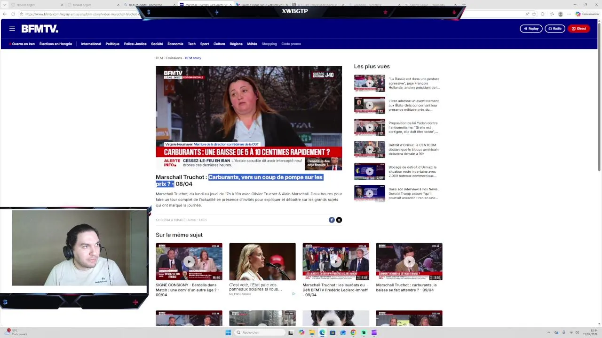This screenshot has height=338, width=602.
Task: Open 'carburants, la baisse se fait attendre' card
Action: click(409, 268)
